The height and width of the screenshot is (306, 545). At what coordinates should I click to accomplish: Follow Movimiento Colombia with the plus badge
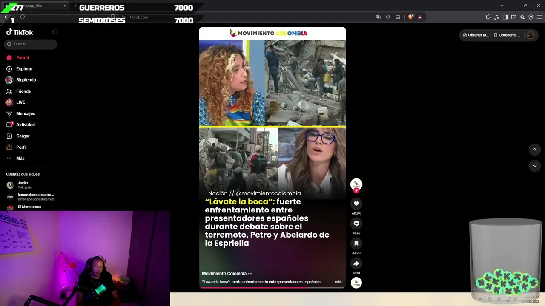[356, 190]
